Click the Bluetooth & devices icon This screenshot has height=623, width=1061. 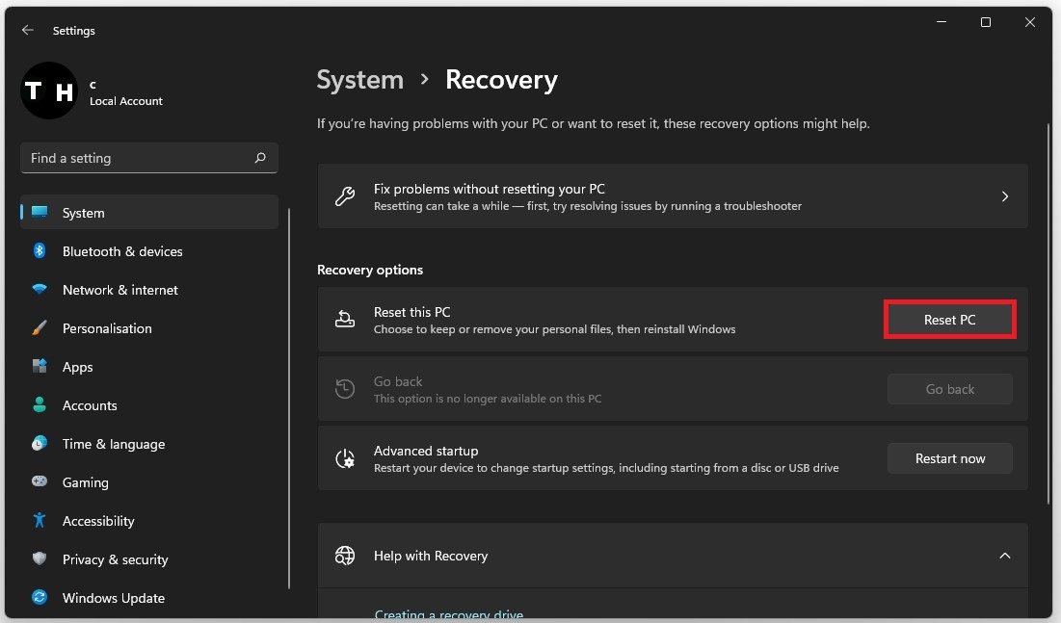click(x=40, y=251)
